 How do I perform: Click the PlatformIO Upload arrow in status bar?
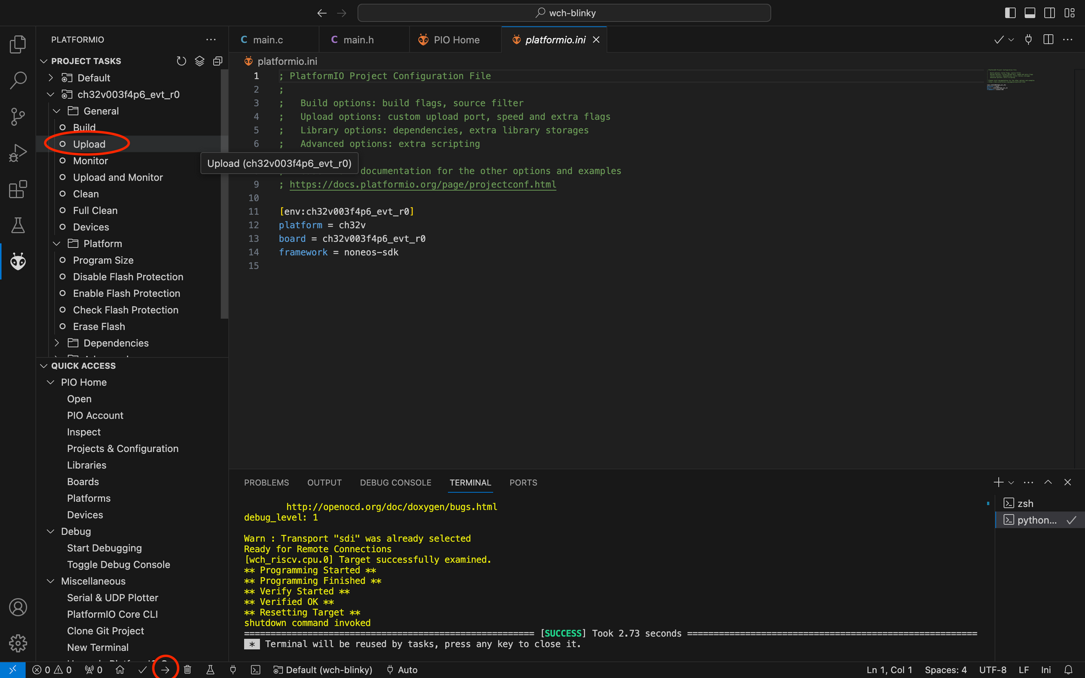coord(165,670)
